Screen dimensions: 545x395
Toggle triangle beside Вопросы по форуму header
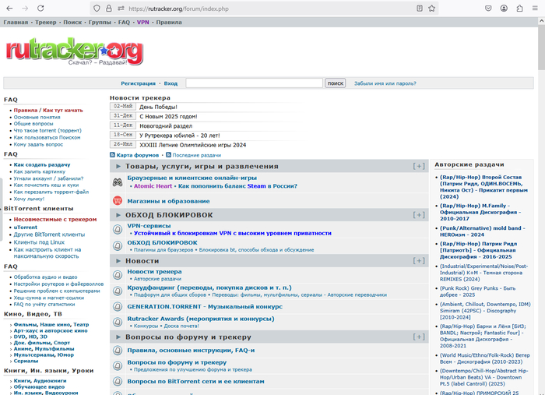click(x=118, y=337)
